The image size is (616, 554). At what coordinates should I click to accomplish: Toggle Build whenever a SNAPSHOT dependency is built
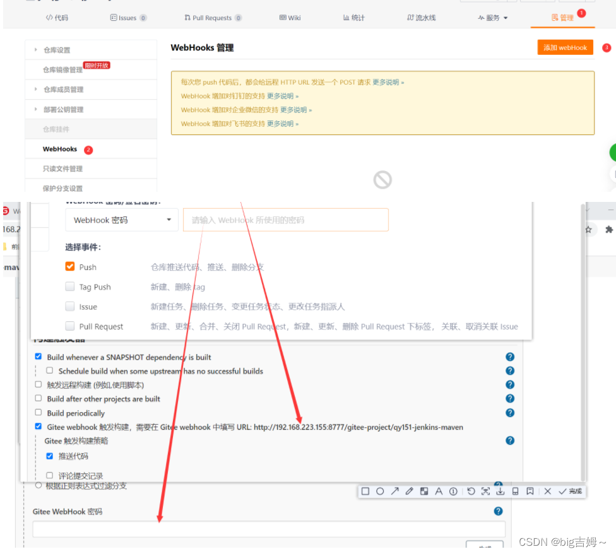click(38, 357)
